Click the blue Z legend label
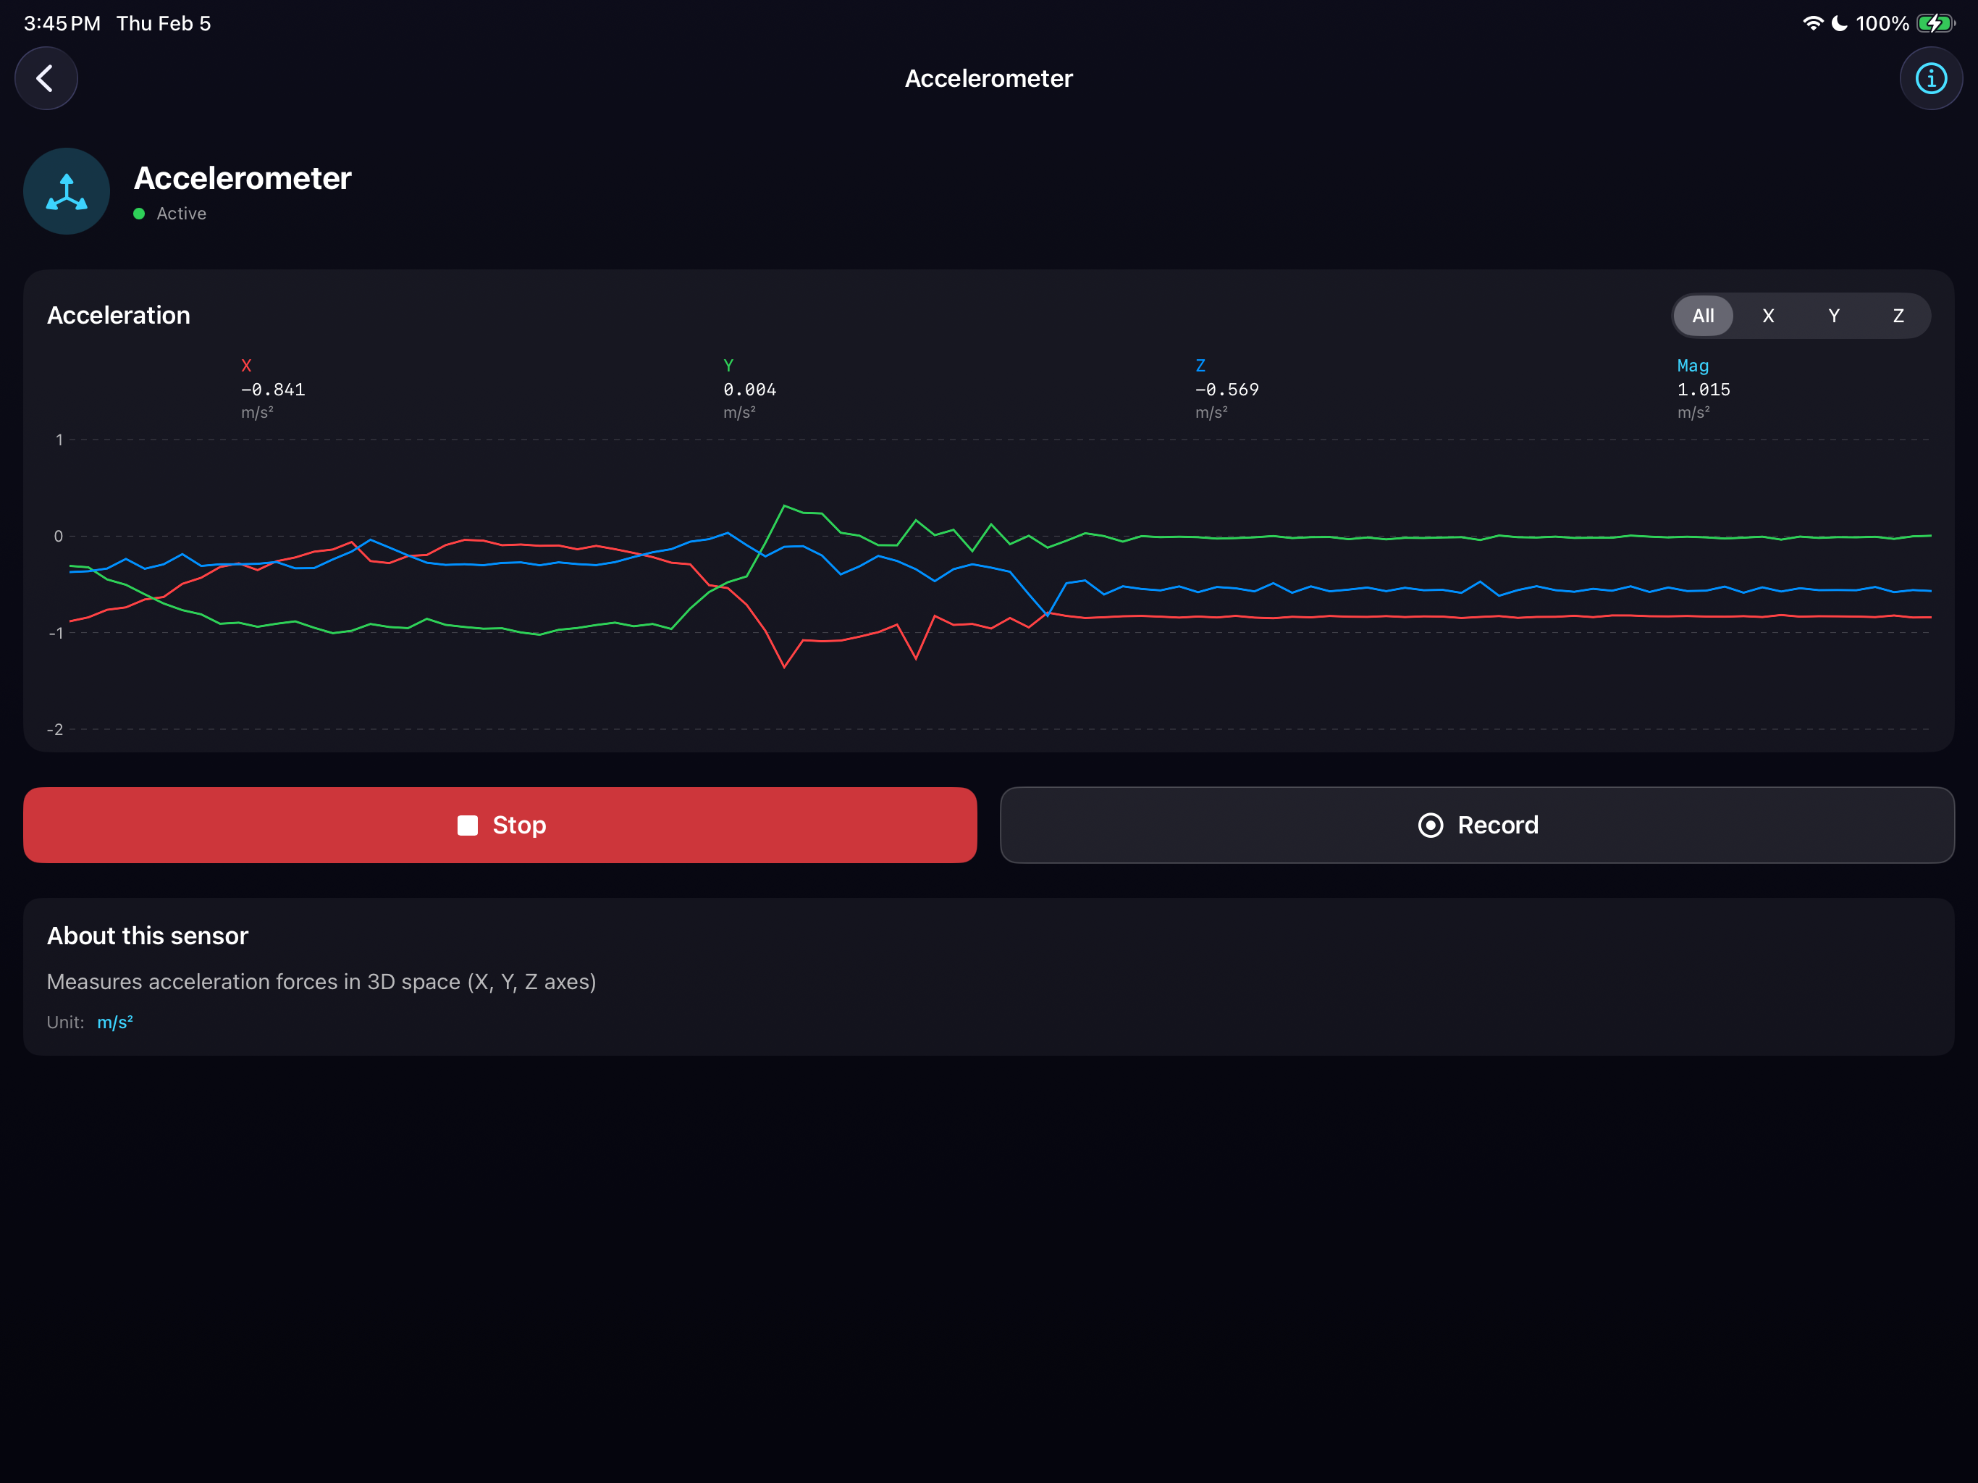 click(1200, 366)
